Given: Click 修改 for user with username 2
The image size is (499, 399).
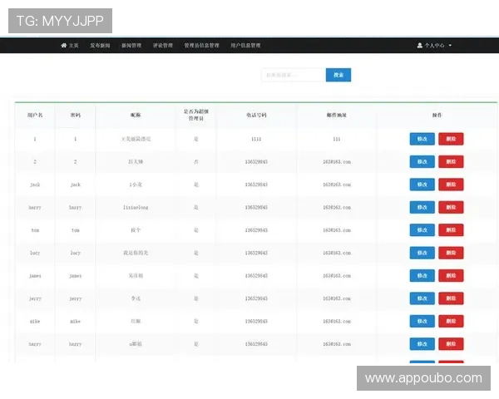Looking at the screenshot, I should 422,161.
